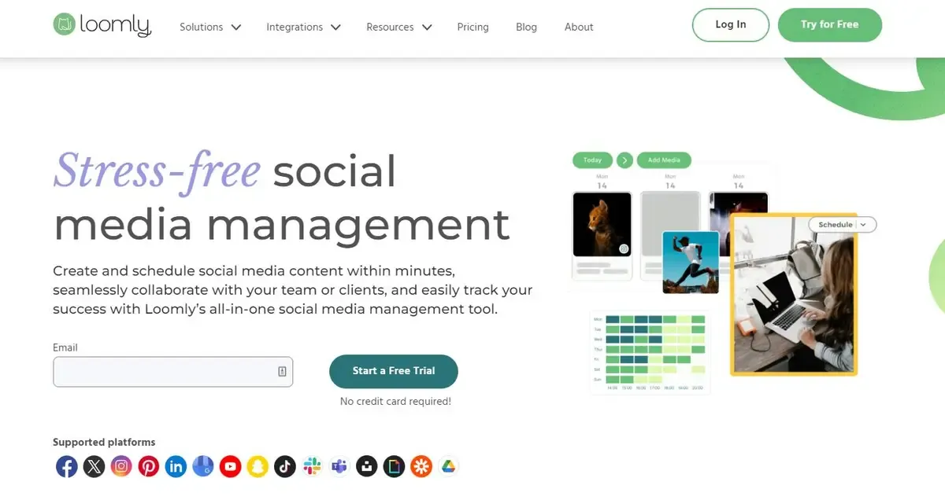Click the Snapchat platform icon
This screenshot has width=945, height=500.
(x=258, y=467)
